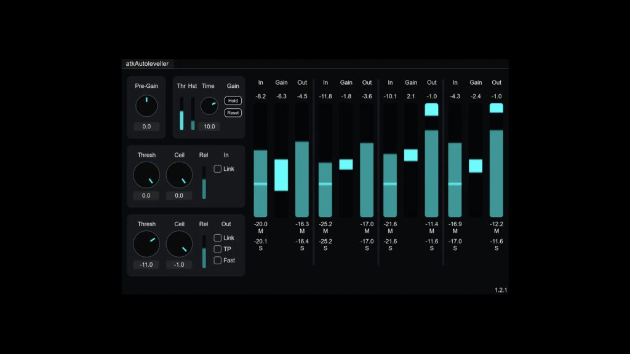This screenshot has height=354, width=630.
Task: Toggle the TP checkbox in the Out section
Action: pos(217,249)
